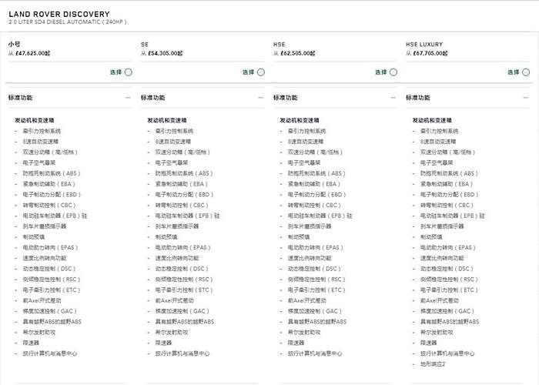Click the 小号 trim name
Screen dimensions: 539x385
(15, 44)
